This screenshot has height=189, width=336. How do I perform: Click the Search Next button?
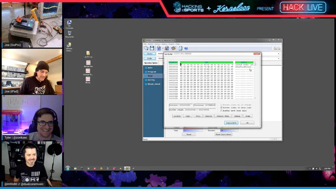pyautogui.click(x=223, y=116)
